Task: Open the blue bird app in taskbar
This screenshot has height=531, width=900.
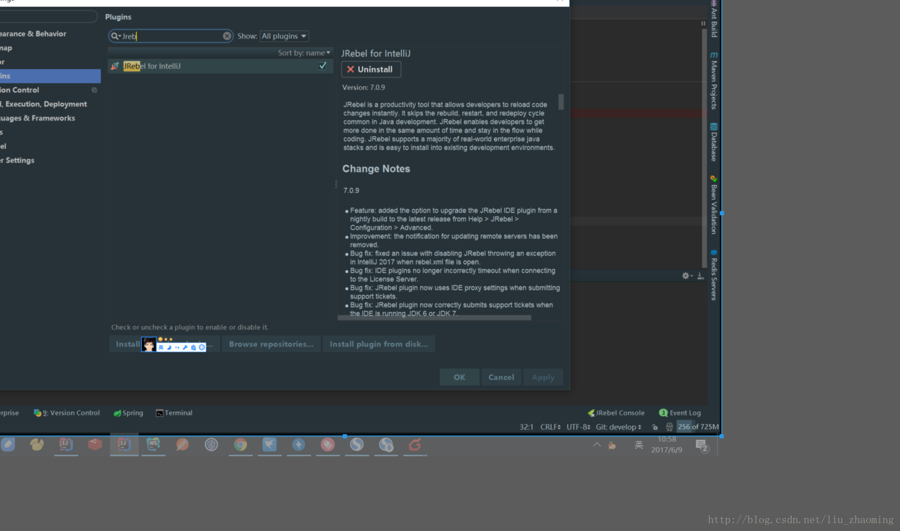Action: [x=270, y=445]
